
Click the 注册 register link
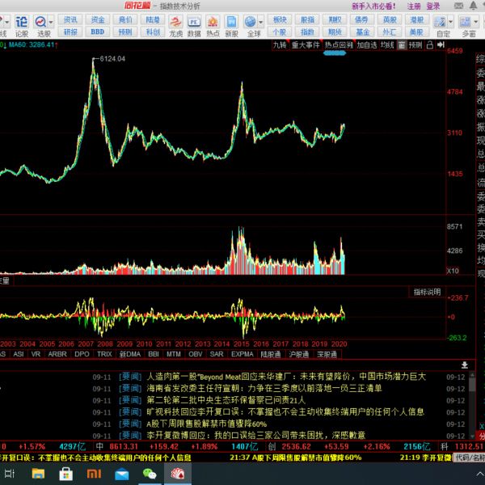(x=414, y=6)
